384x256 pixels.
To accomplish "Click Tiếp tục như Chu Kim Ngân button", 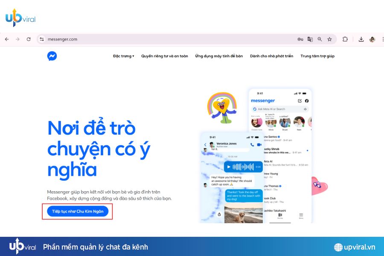I will [78, 212].
